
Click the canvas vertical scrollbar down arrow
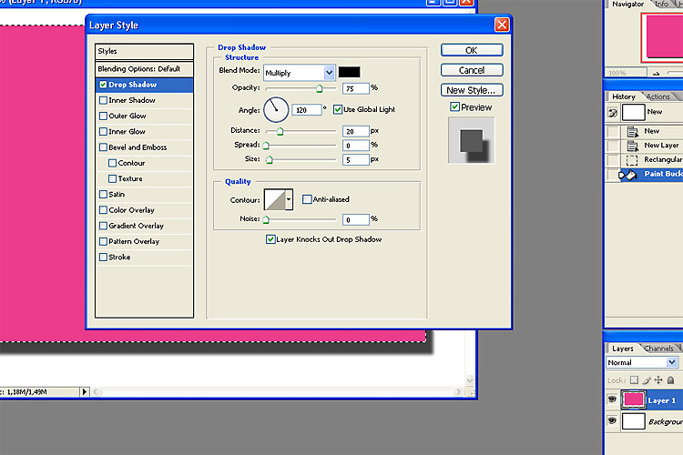click(470, 380)
